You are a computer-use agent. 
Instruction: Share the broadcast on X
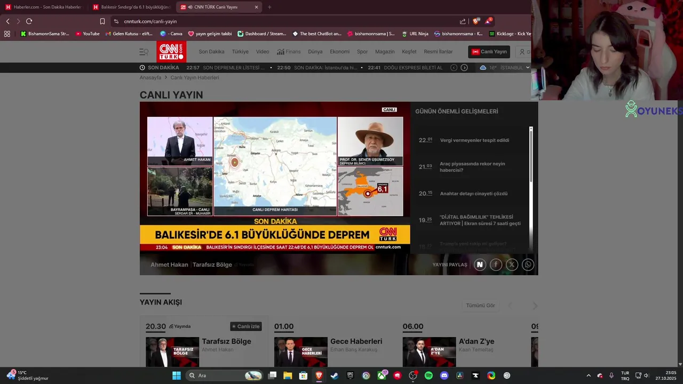pos(512,265)
